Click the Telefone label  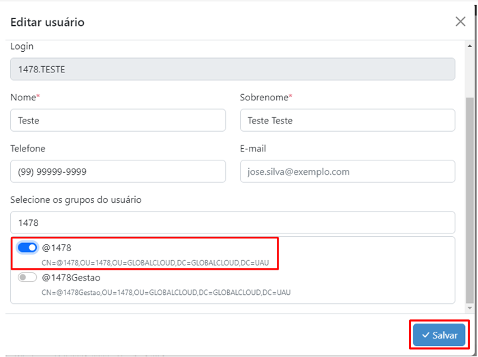[x=28, y=149]
